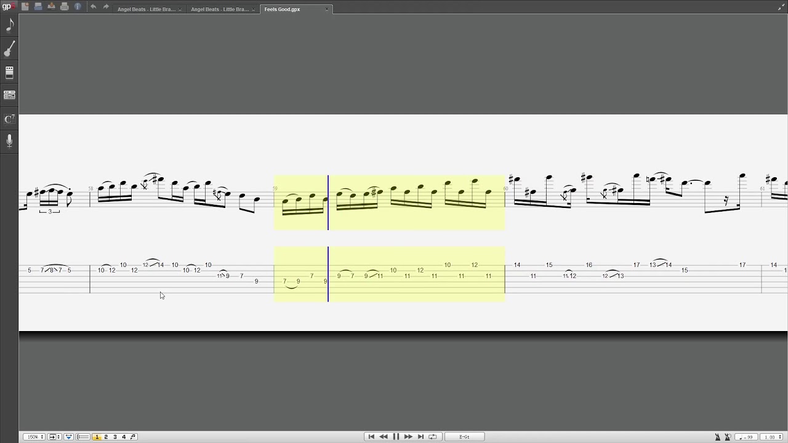Click bar number 60 marker
The height and width of the screenshot is (443, 788).
point(506,189)
